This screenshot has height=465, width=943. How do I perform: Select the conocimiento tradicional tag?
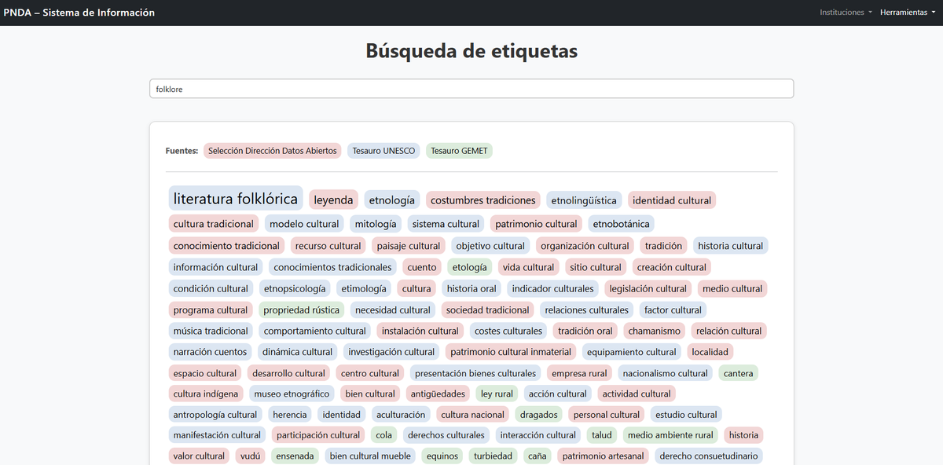pos(226,246)
